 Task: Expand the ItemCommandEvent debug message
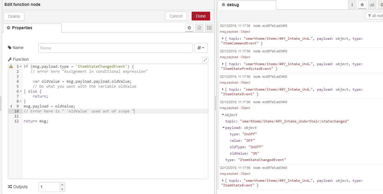pyautogui.click(x=223, y=39)
